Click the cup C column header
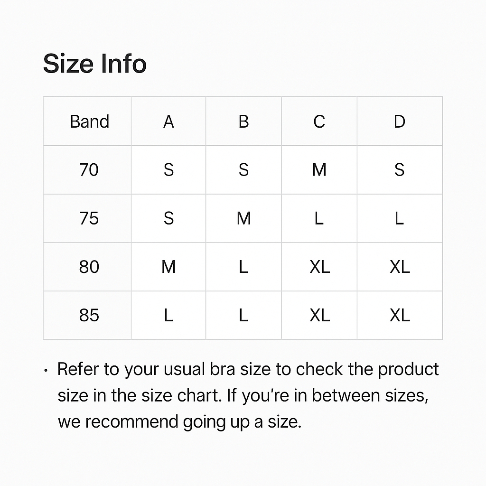Viewport: 486px width, 486px height. [319, 121]
